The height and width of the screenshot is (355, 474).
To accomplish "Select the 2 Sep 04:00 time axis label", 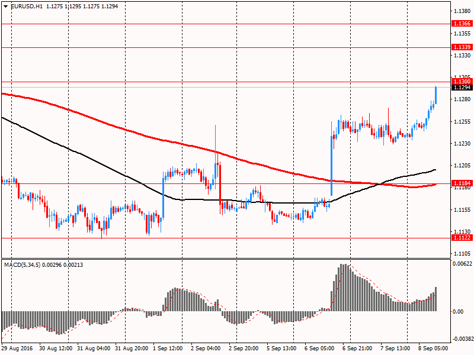I will [x=206, y=348].
